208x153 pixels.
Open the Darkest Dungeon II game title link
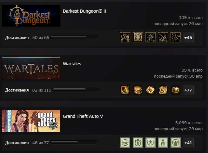pyautogui.click(x=84, y=11)
